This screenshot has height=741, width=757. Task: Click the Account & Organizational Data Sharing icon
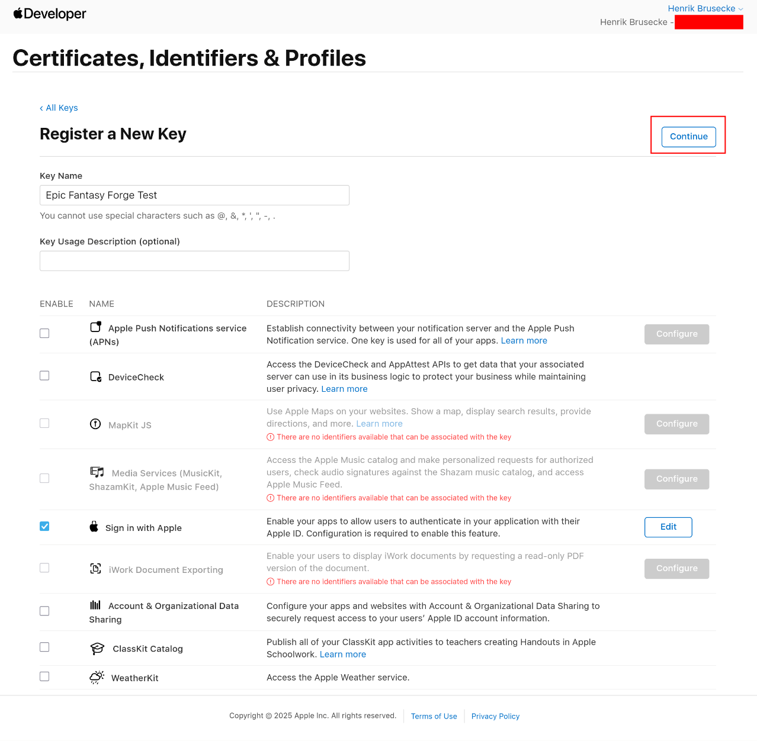[x=95, y=605]
